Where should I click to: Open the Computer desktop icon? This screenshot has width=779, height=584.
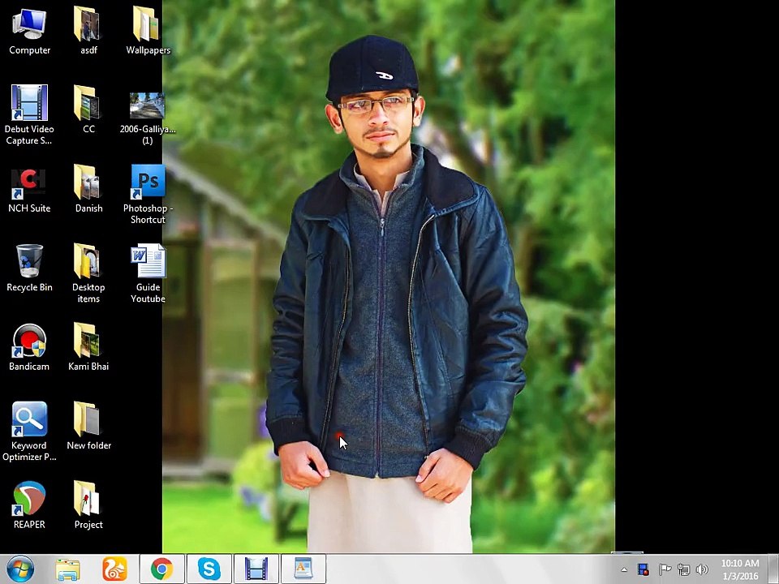pos(29,31)
